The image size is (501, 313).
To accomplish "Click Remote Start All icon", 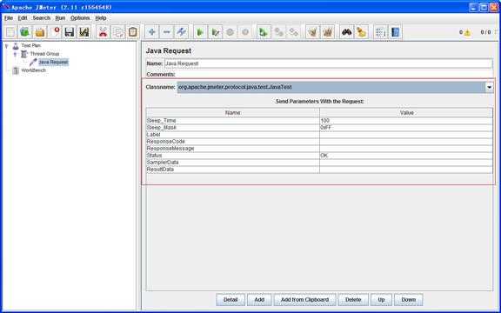I will [x=264, y=32].
